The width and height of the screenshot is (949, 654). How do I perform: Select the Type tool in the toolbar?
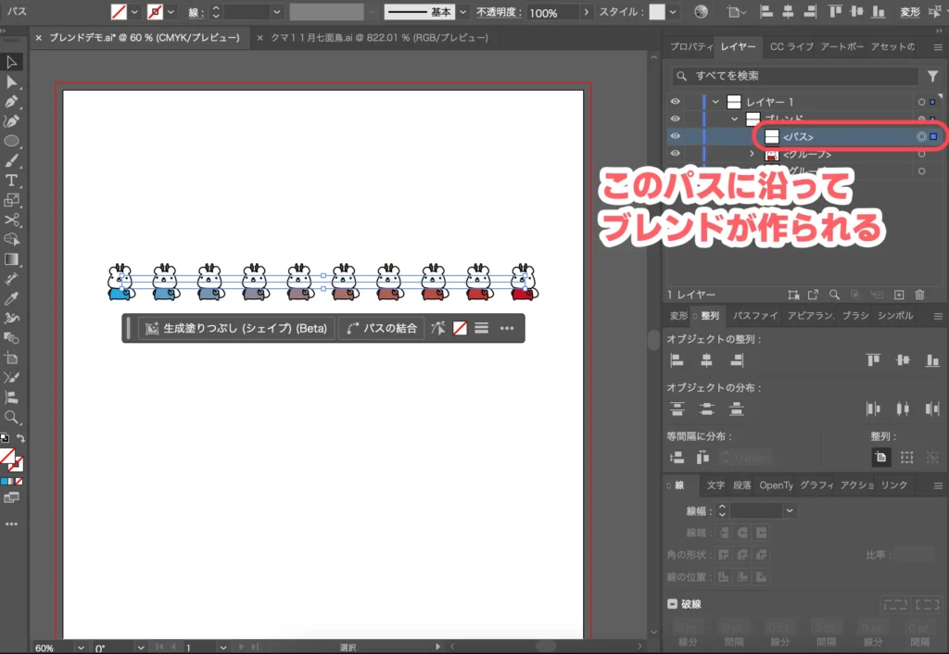(12, 180)
